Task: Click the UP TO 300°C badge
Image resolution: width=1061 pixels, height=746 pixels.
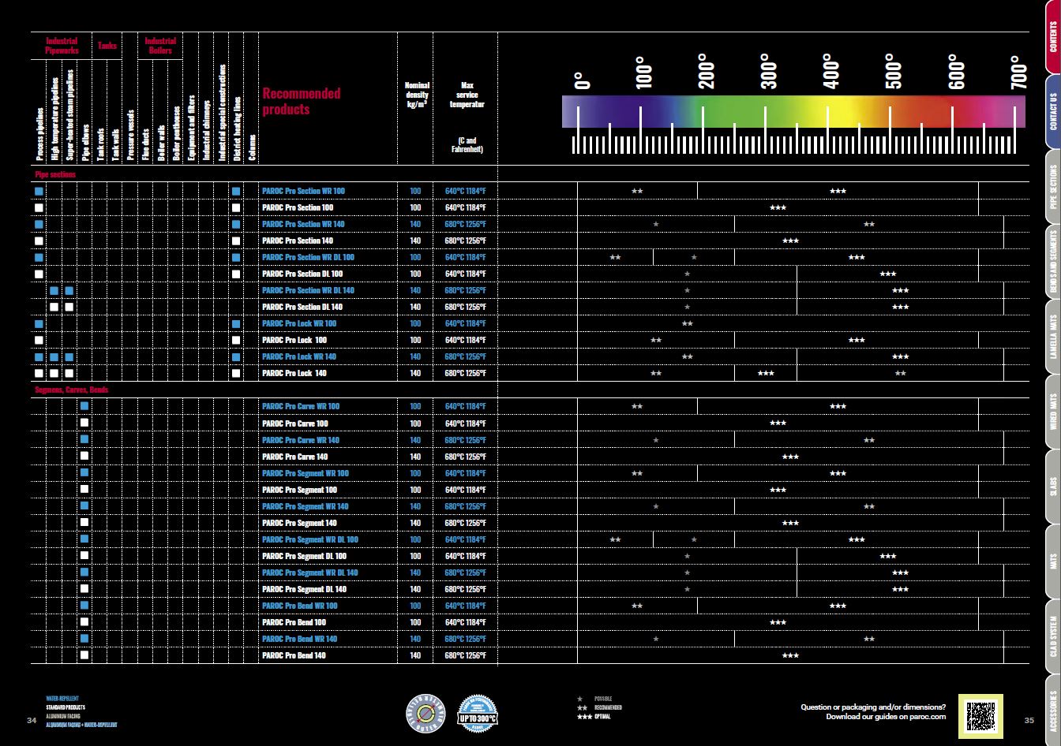Action: coord(477,712)
